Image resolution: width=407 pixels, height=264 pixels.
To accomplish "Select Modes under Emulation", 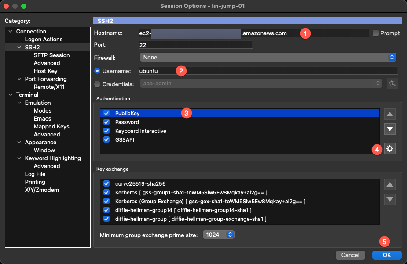I will click(x=43, y=110).
